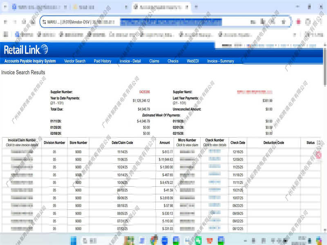Open check number link for 10/21/25 check date
Screen dimensions: 327x245
pyautogui.click(x=215, y=190)
